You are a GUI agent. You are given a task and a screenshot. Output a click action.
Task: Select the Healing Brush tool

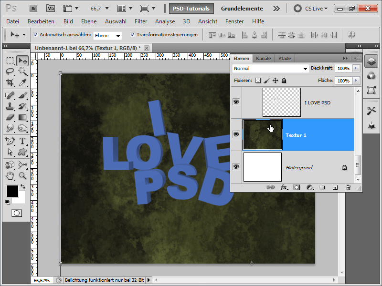click(x=10, y=95)
